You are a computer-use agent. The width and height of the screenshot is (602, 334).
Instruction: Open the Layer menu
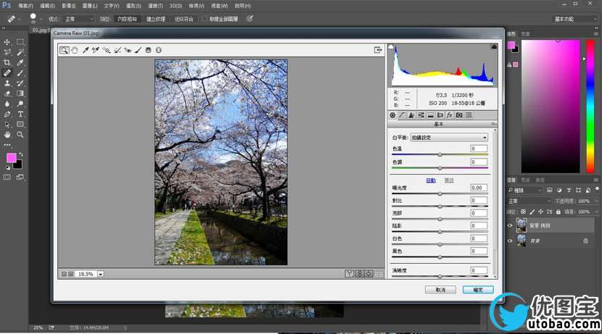point(89,6)
